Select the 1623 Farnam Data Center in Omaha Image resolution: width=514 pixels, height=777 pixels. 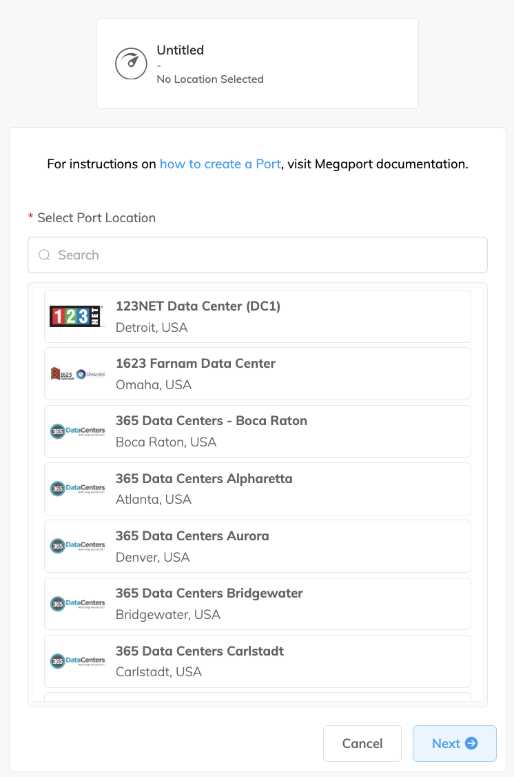pos(257,373)
